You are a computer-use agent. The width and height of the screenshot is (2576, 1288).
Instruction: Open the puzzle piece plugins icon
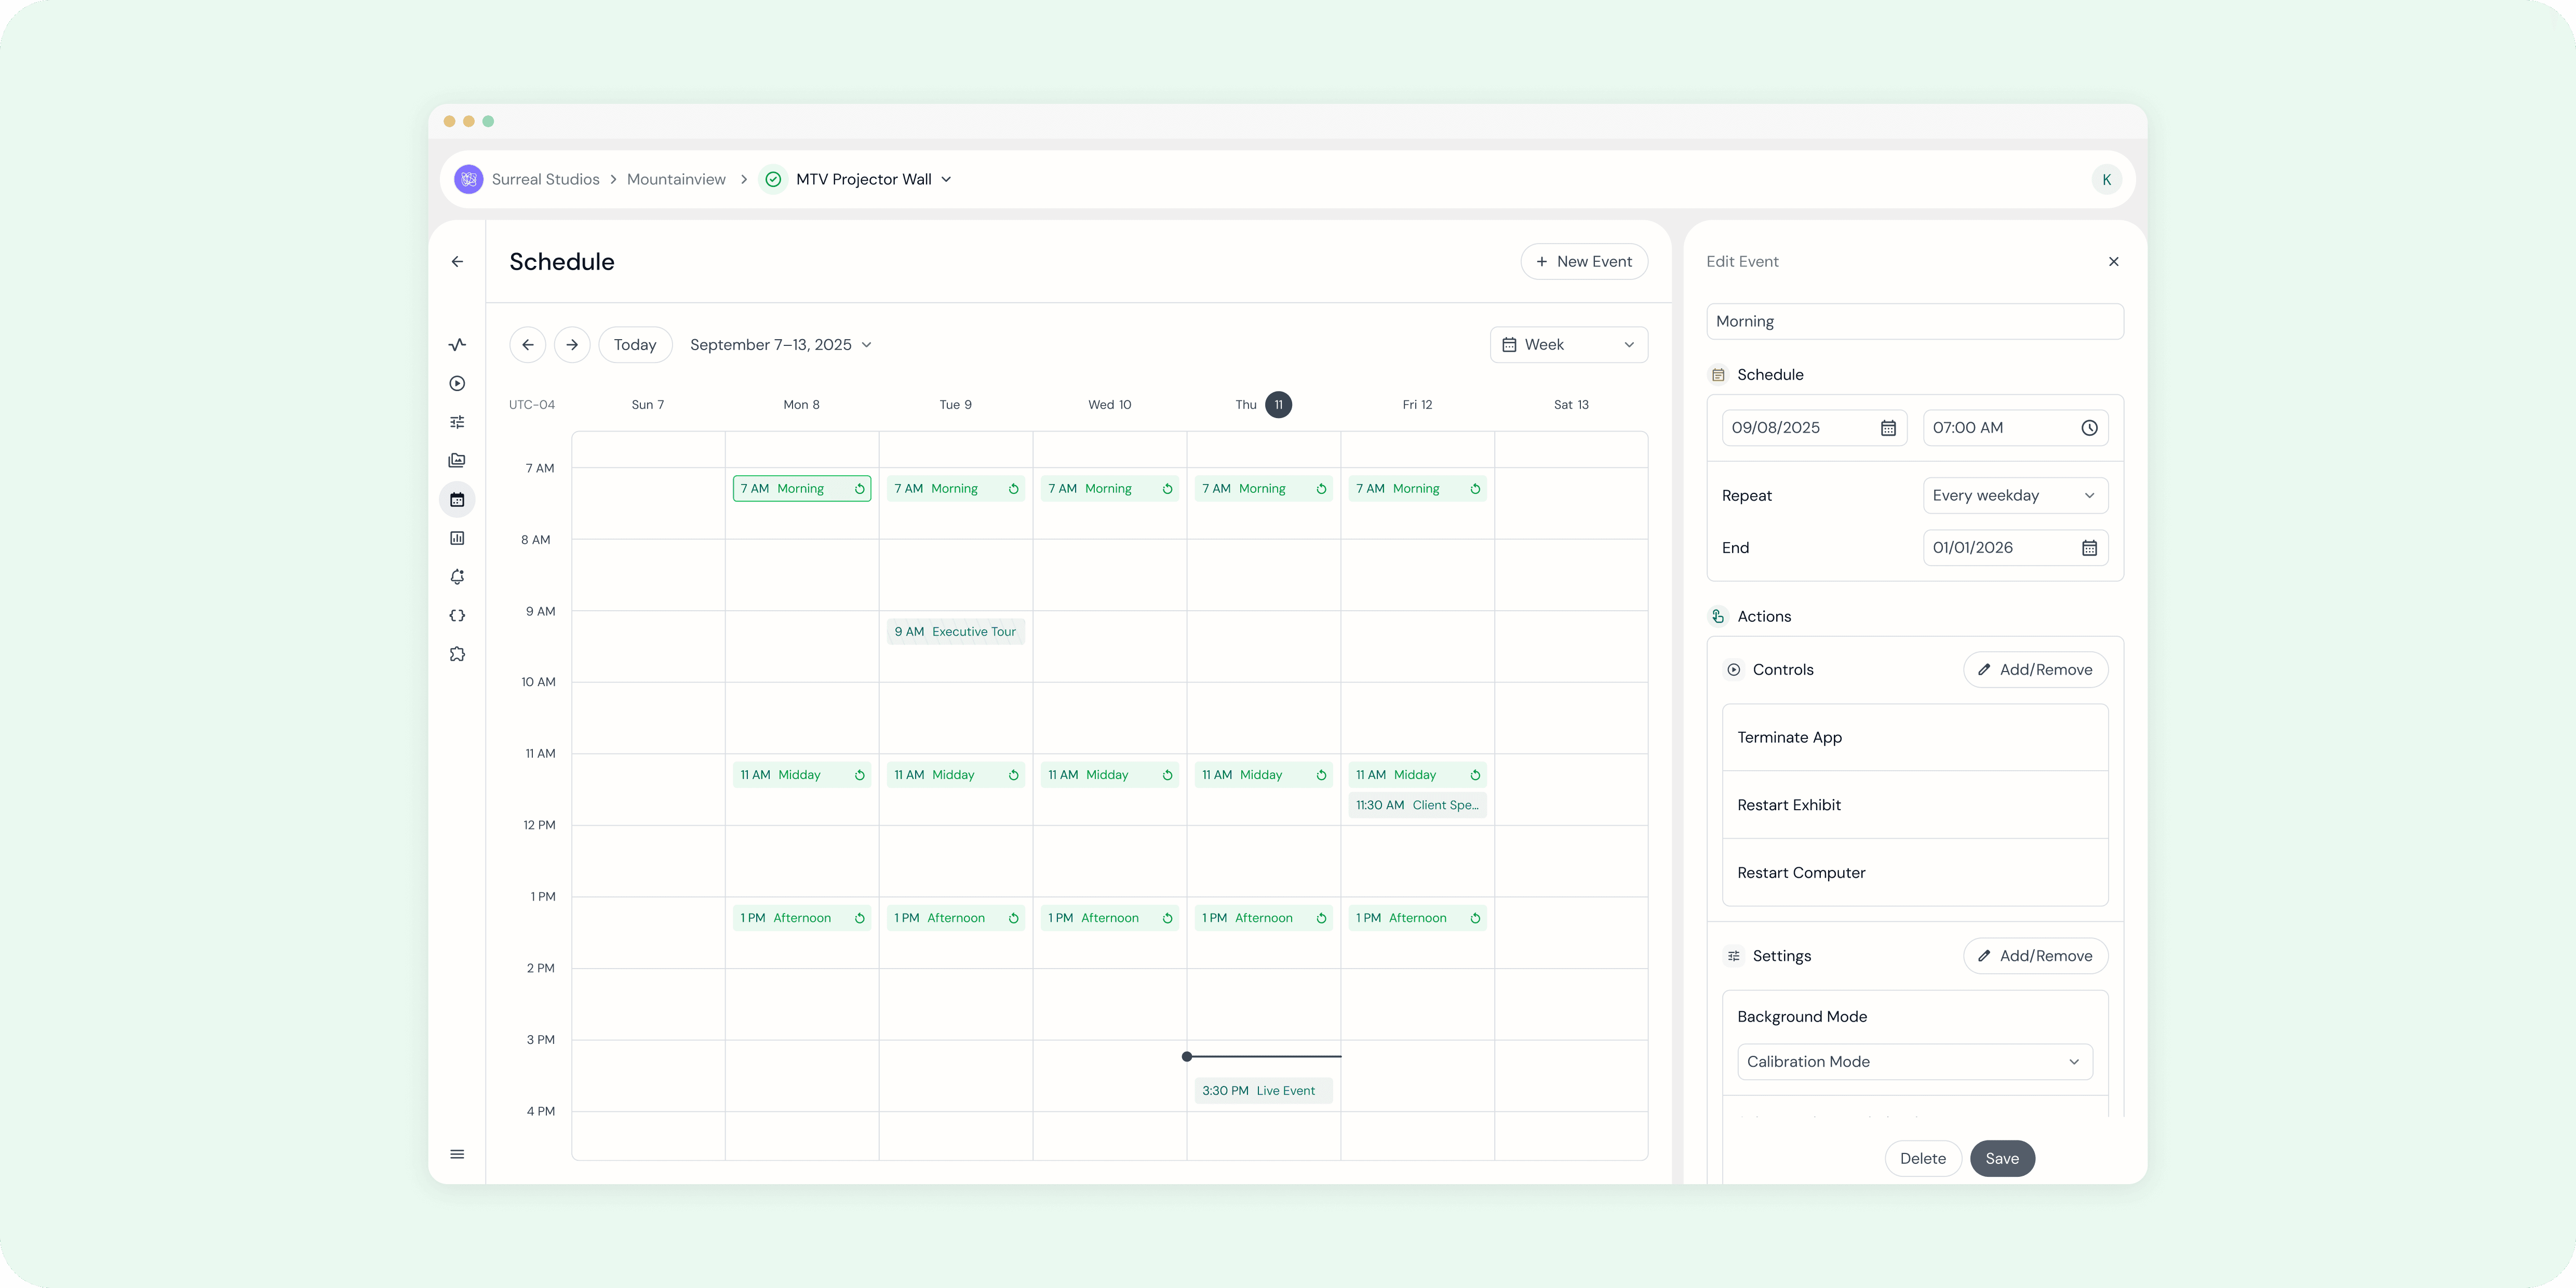(x=457, y=654)
